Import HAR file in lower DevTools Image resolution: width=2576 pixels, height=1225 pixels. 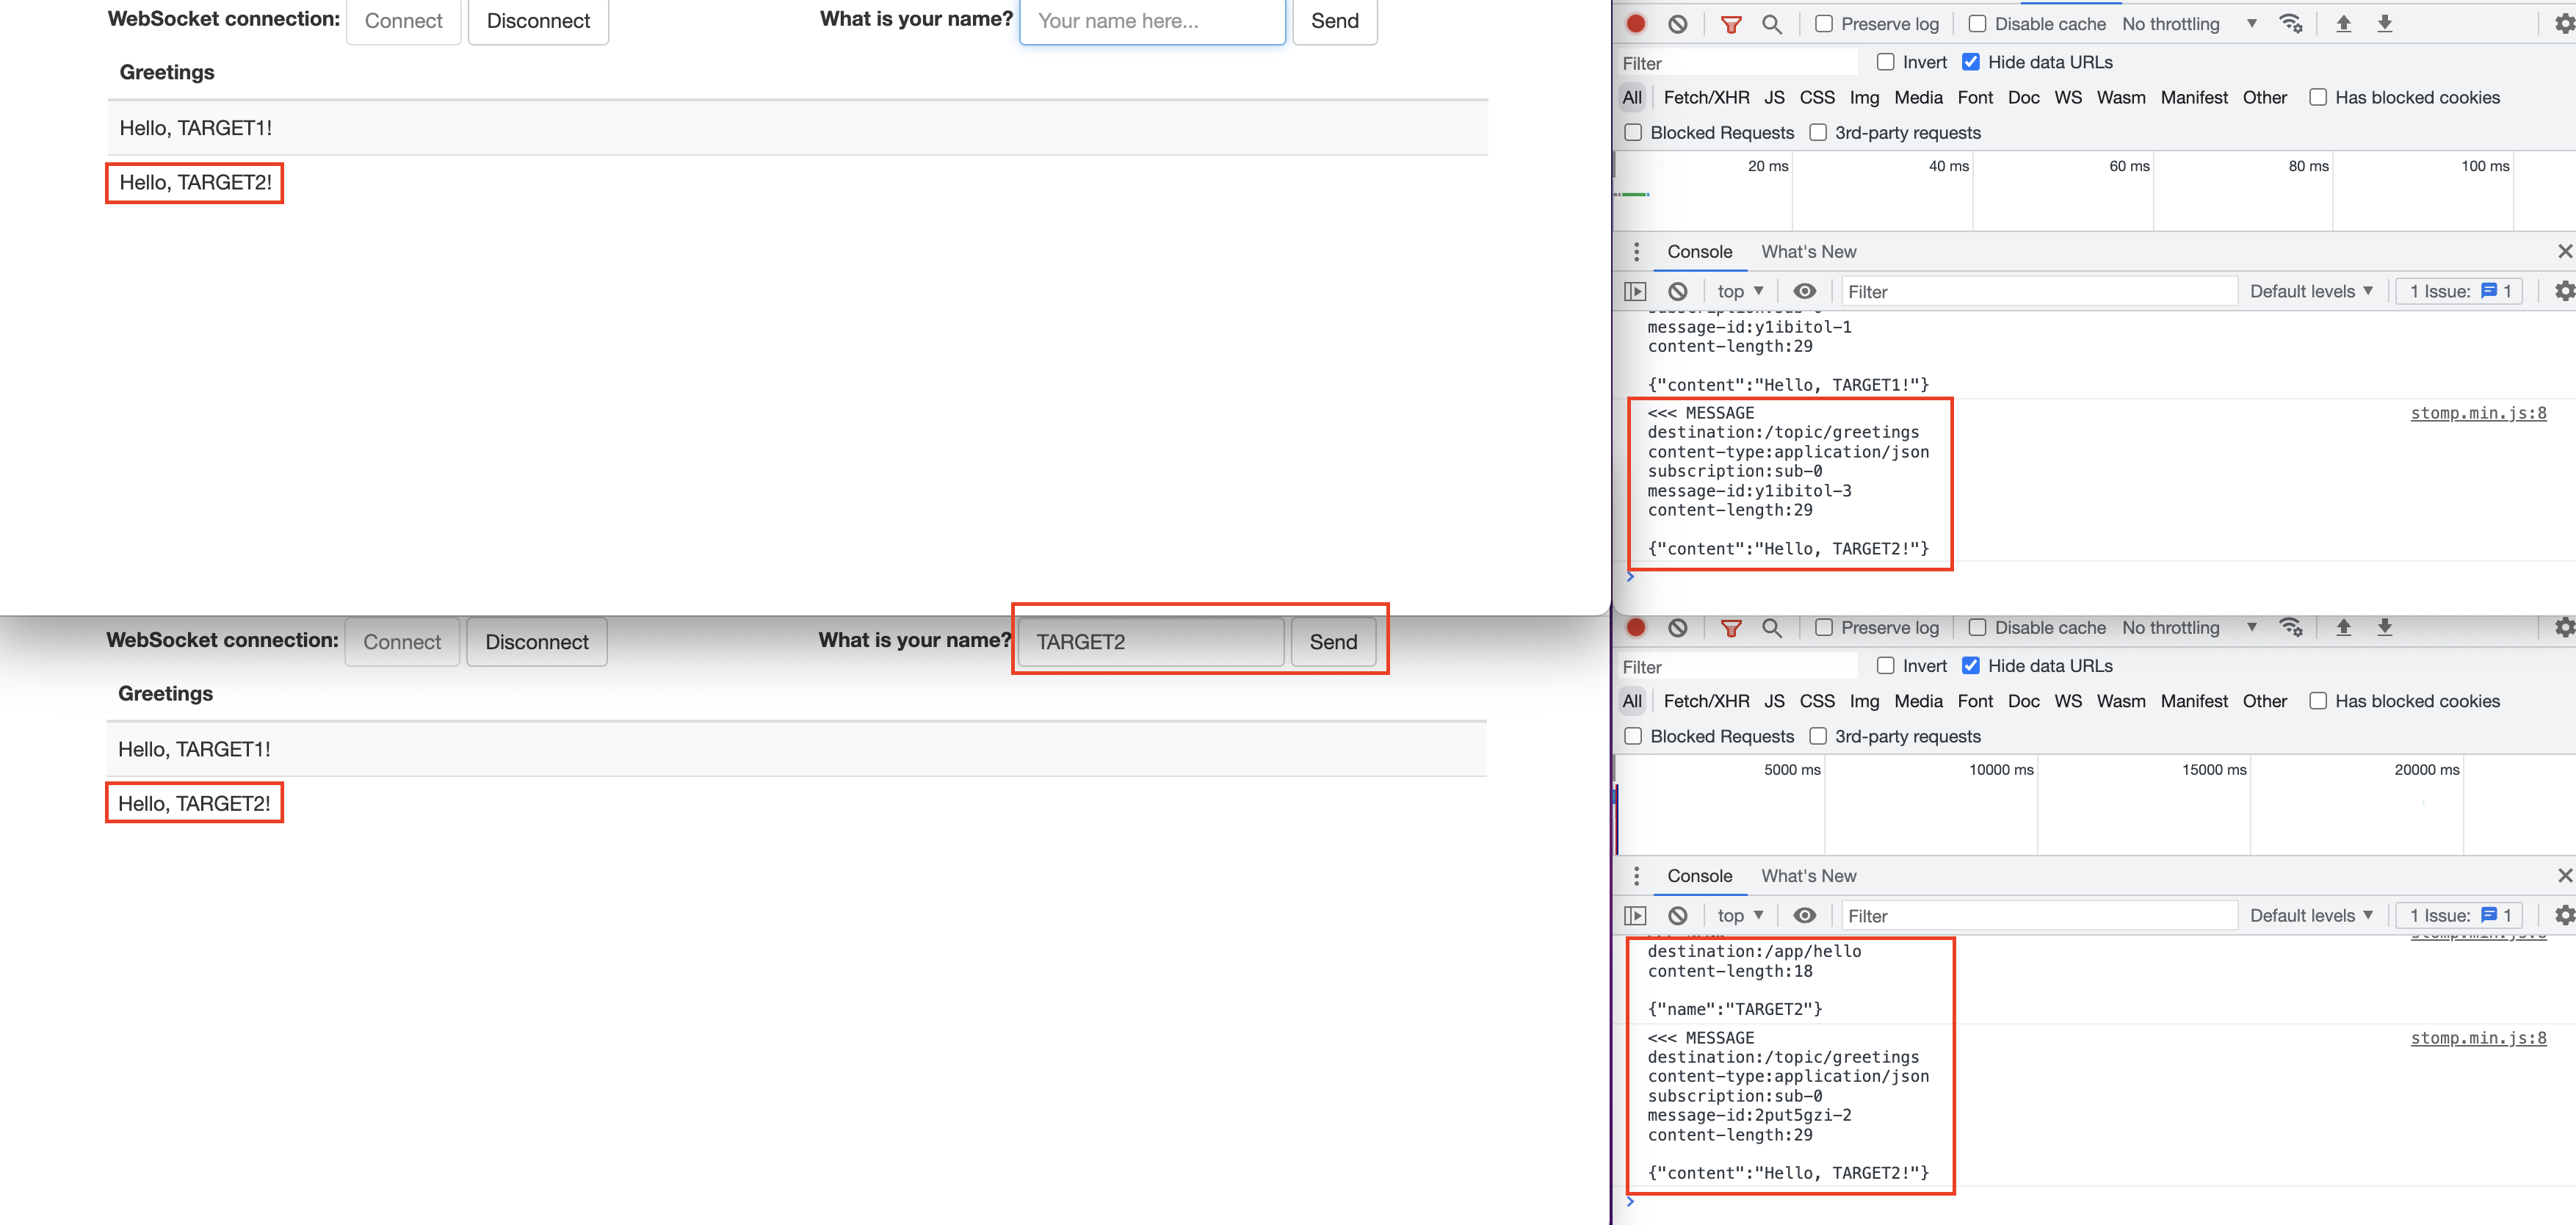coord(2343,627)
